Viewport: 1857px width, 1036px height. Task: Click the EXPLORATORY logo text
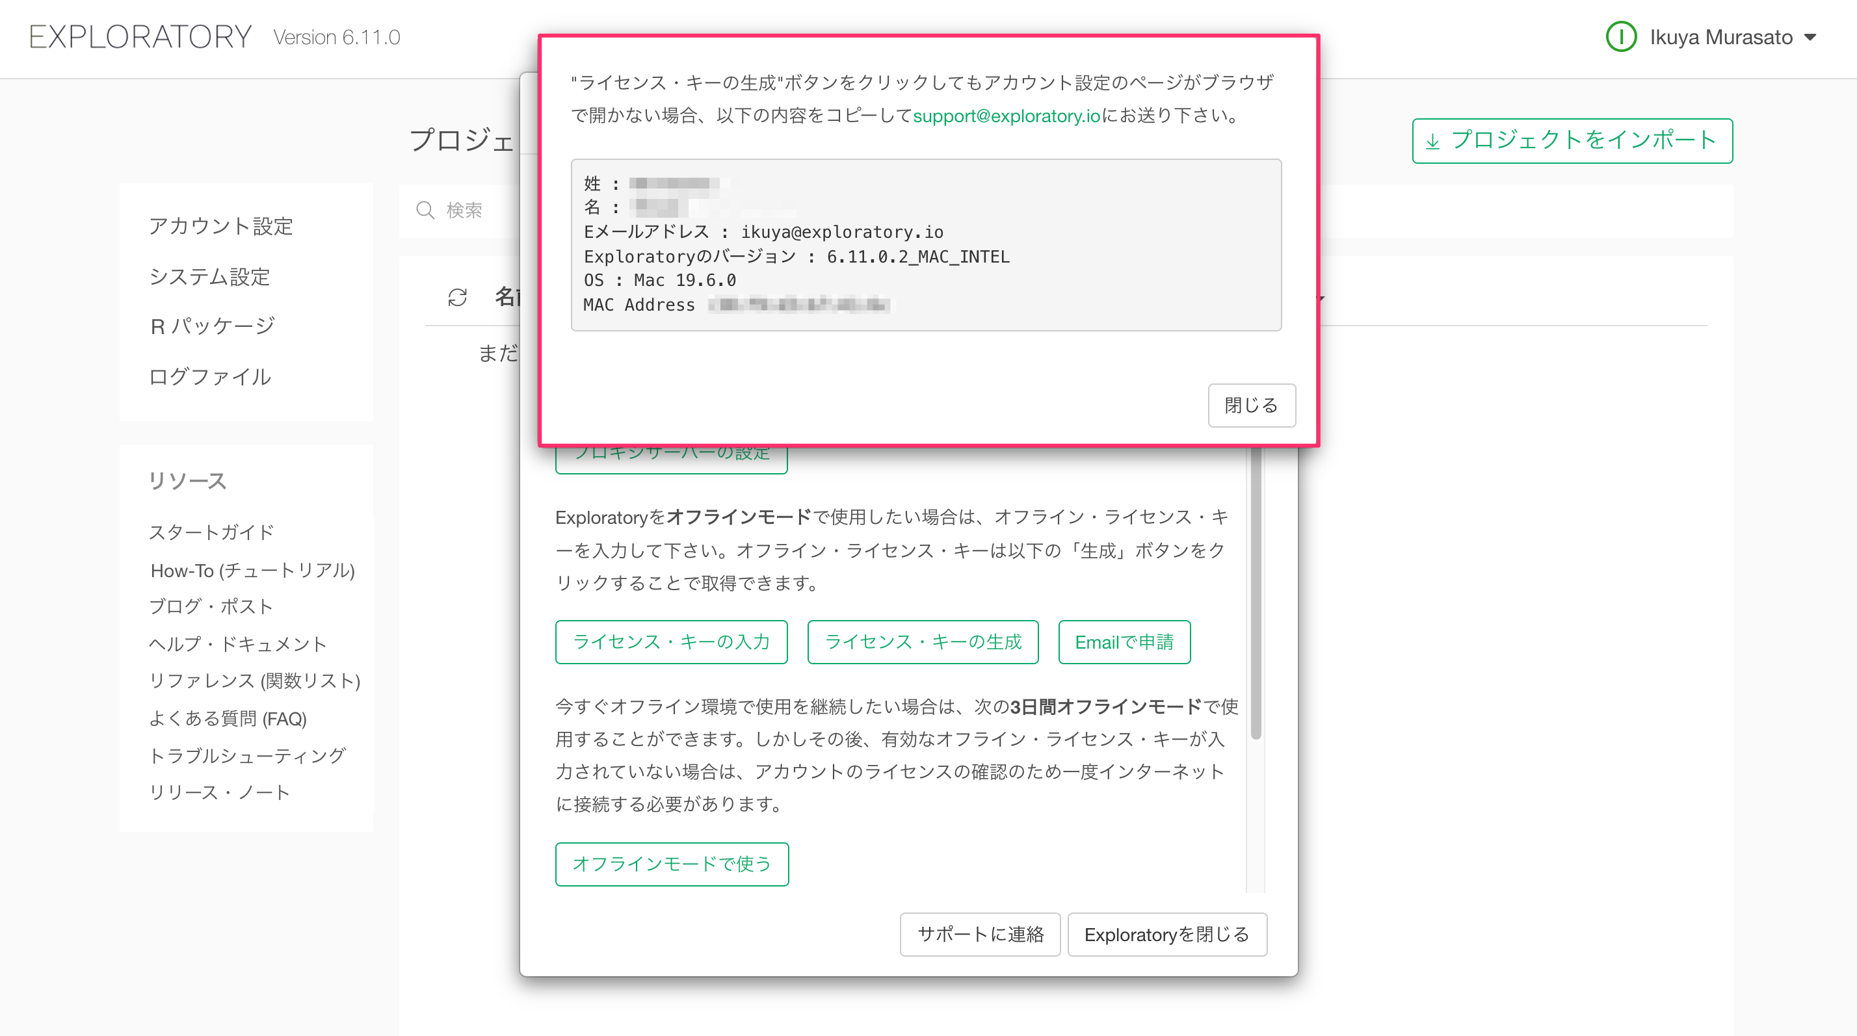click(140, 38)
